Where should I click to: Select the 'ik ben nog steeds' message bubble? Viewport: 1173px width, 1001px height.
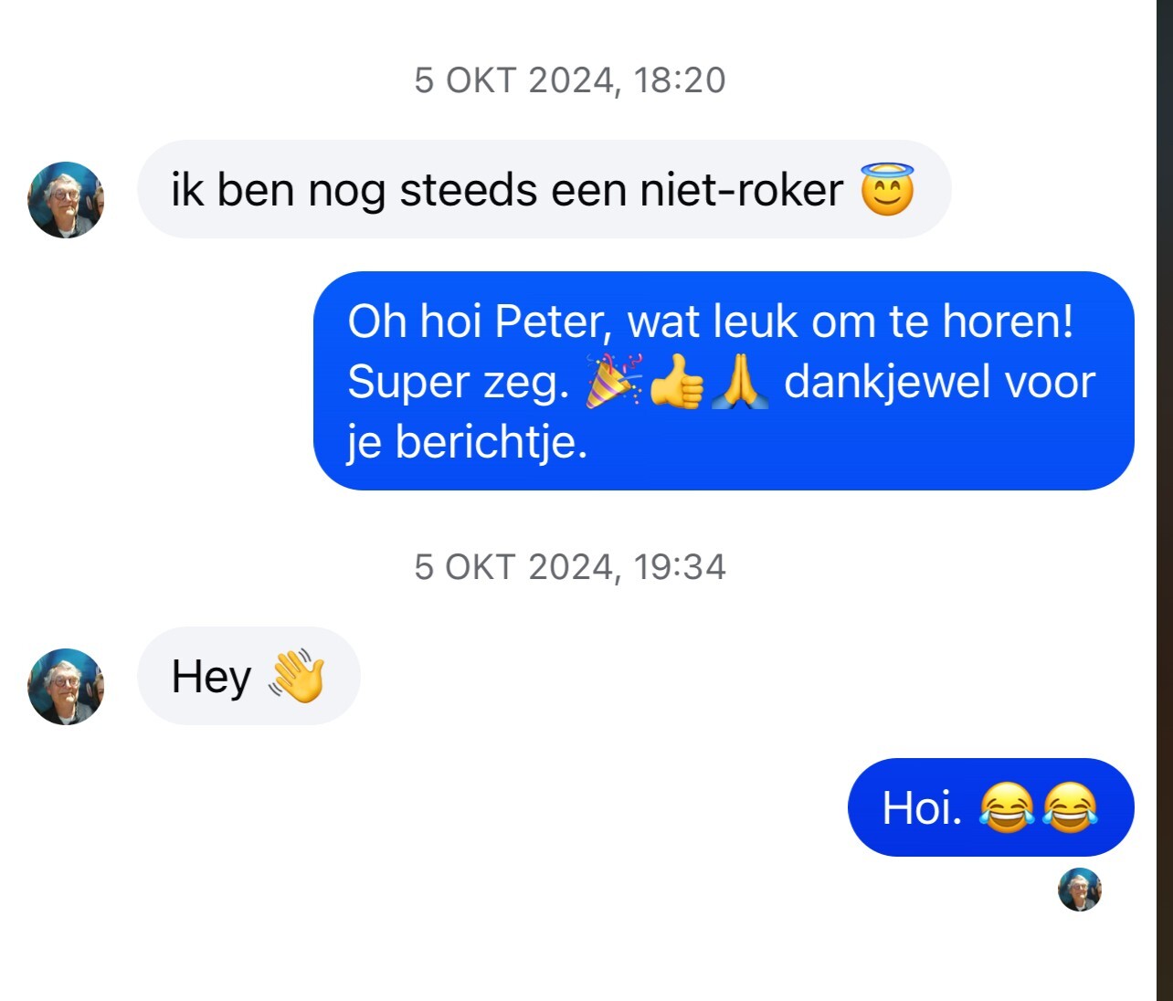[x=544, y=189]
